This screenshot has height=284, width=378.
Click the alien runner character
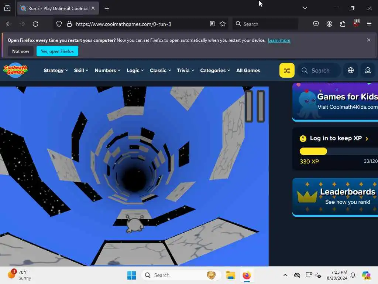click(134, 224)
